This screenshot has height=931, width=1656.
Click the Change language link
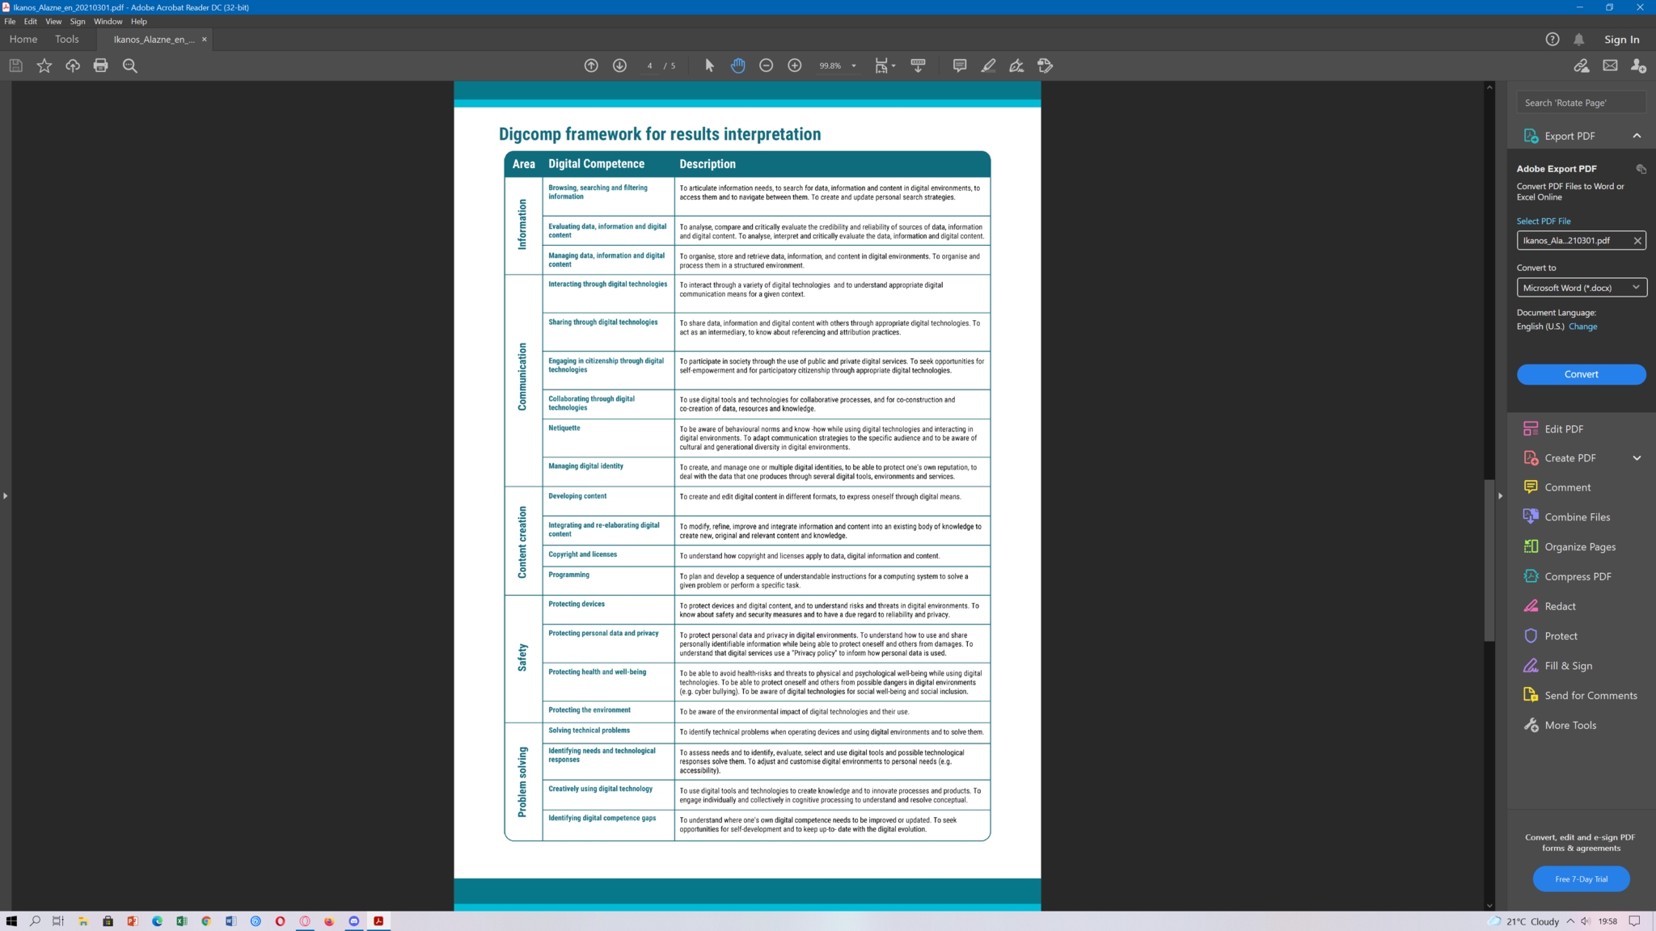1582,326
